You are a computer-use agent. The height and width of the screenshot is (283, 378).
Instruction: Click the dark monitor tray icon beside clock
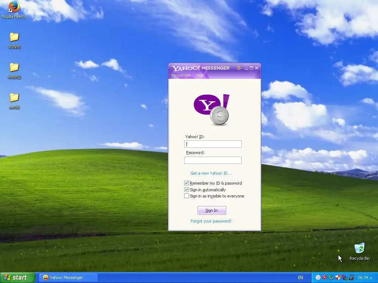(351, 277)
